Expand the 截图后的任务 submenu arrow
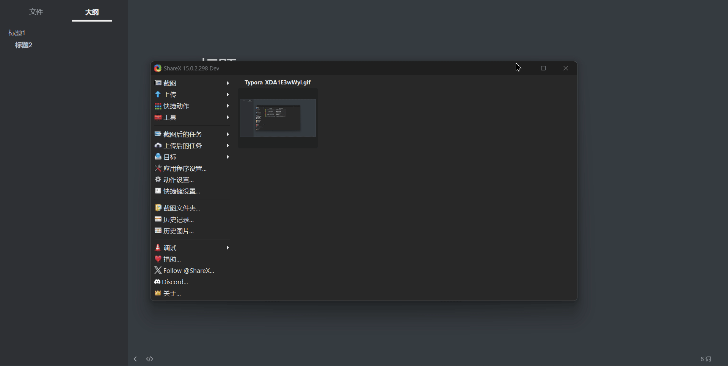 228,134
